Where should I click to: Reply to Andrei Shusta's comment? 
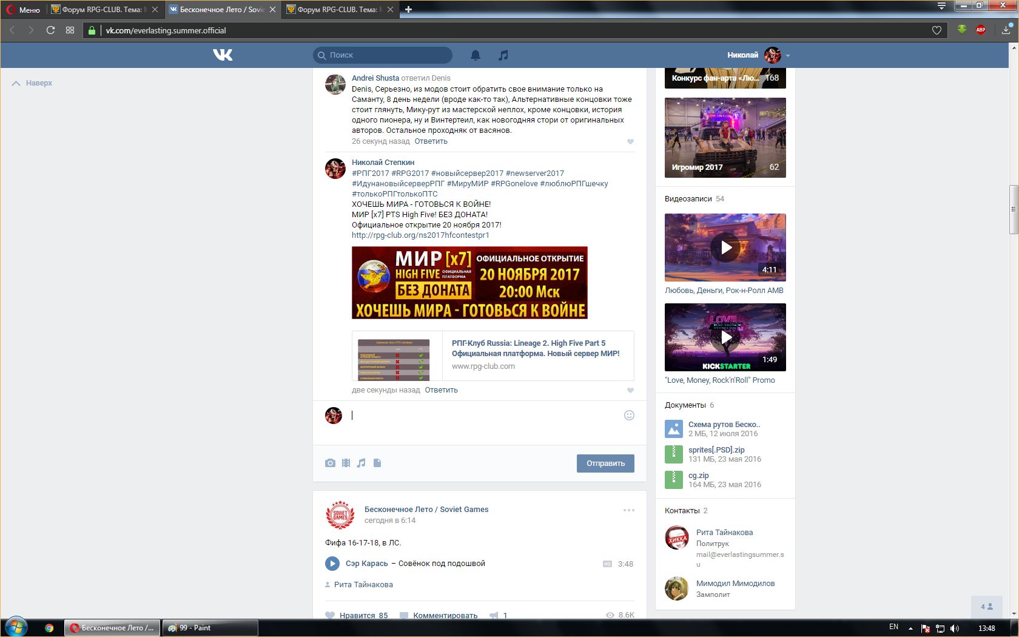431,141
